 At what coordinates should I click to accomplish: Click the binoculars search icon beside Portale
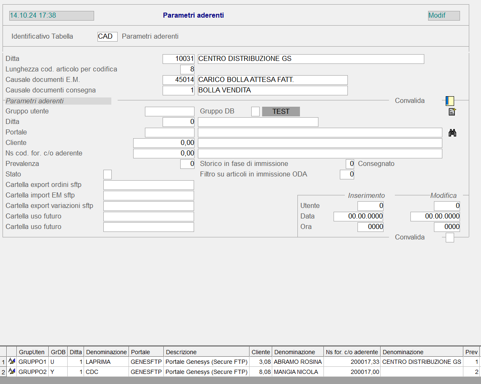(452, 133)
